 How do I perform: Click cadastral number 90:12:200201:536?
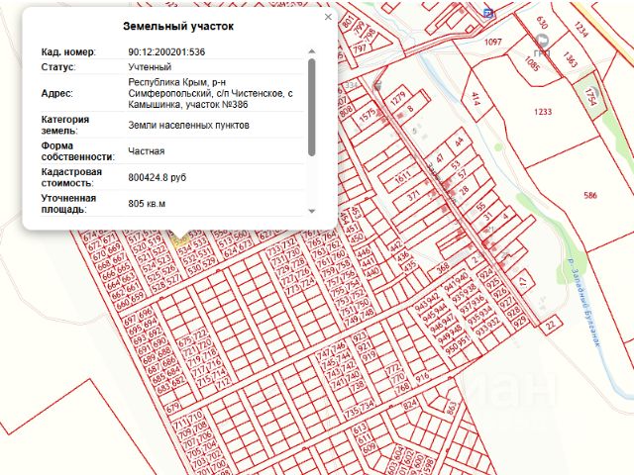pos(166,52)
